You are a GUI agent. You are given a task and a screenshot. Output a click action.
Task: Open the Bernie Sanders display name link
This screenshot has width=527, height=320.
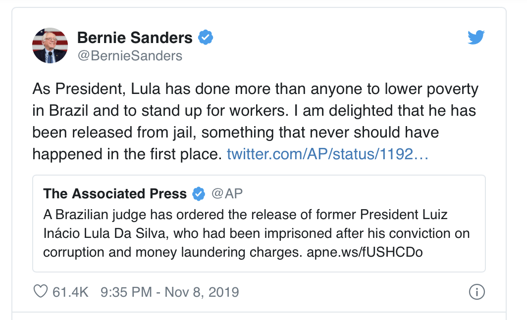[135, 38]
